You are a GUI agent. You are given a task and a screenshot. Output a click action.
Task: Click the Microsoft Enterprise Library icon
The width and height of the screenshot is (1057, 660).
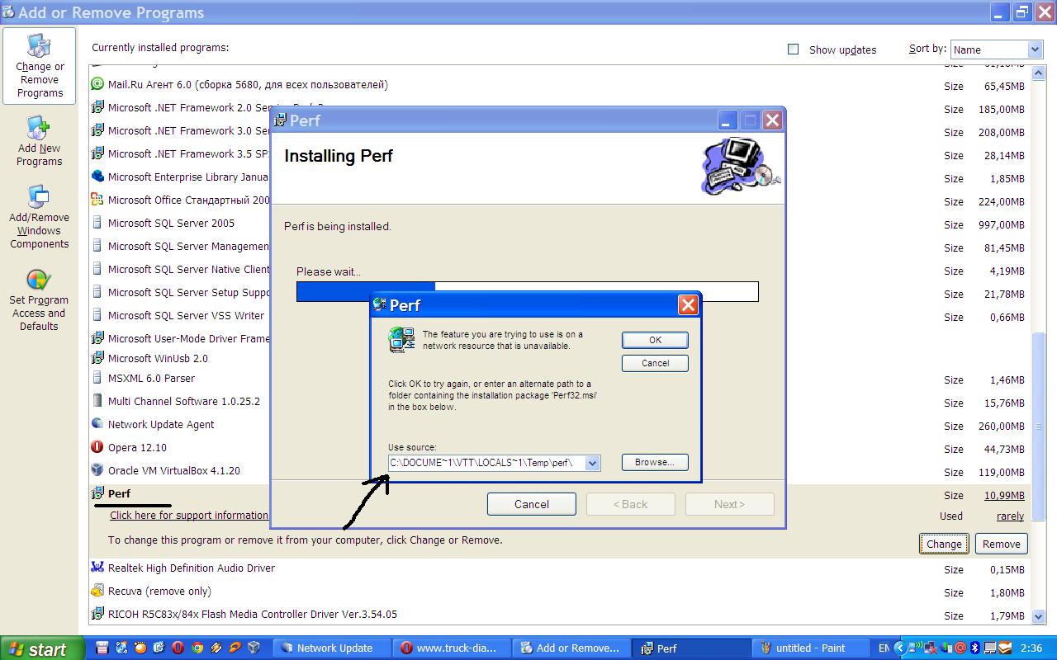click(97, 177)
